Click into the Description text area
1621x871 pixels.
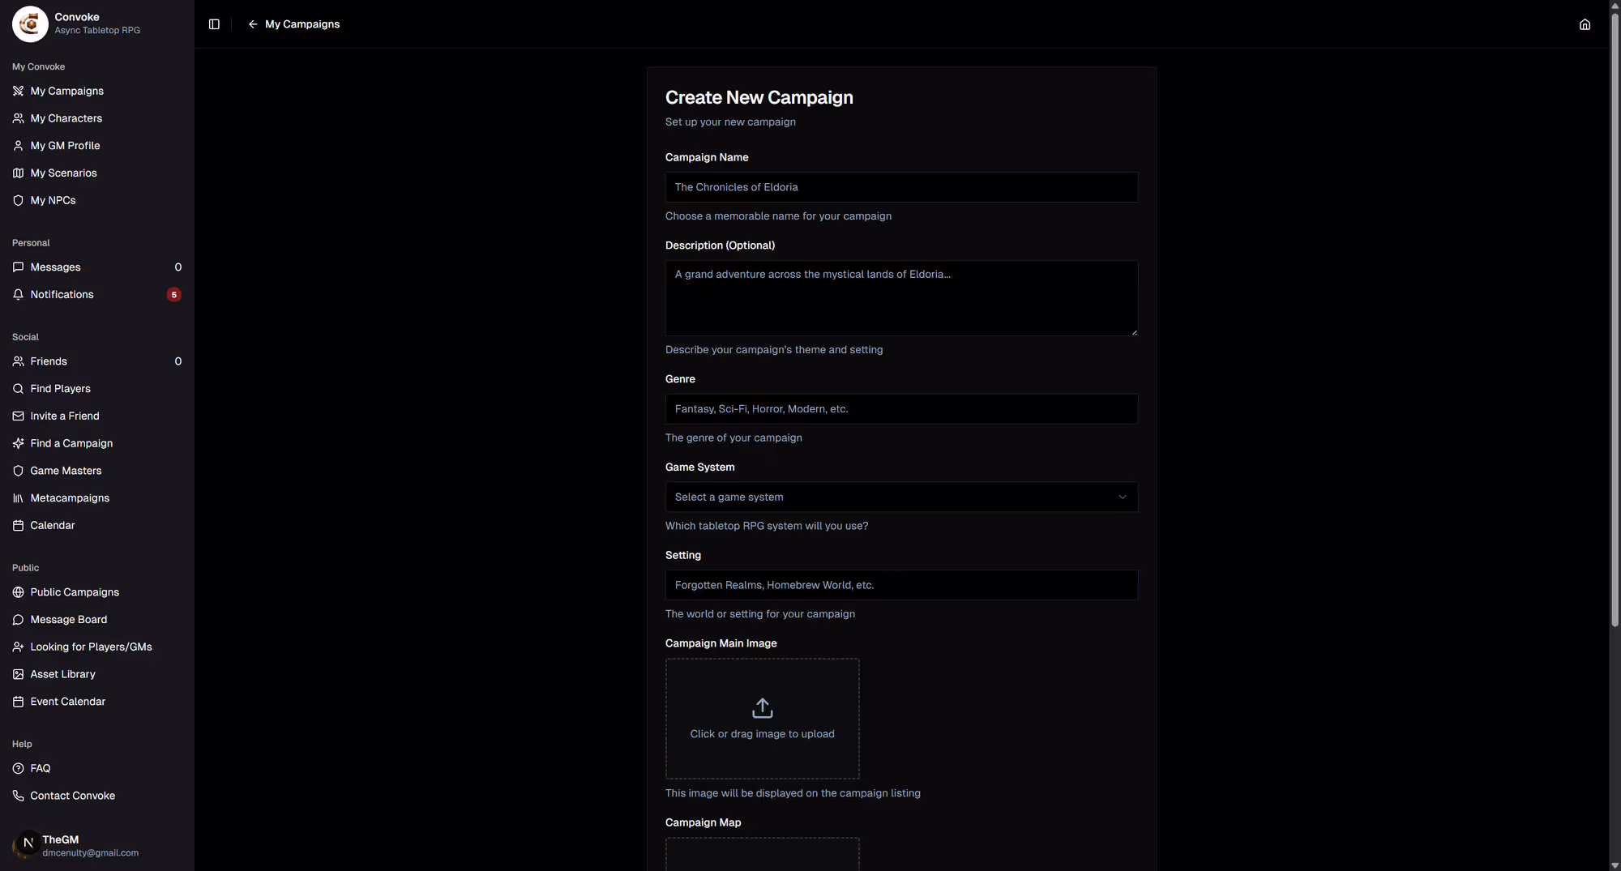click(x=901, y=298)
